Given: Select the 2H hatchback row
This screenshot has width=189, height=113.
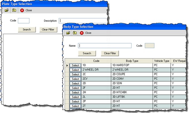Looking at the screenshot, I should coord(75,92).
